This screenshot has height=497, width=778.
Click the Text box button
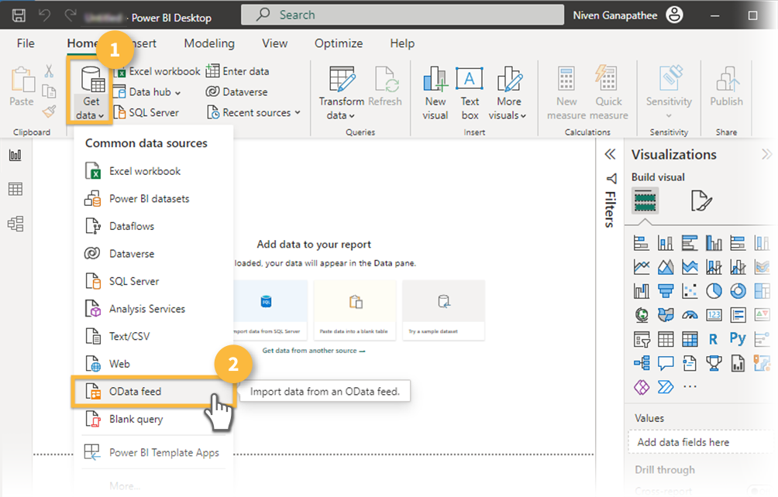point(470,93)
